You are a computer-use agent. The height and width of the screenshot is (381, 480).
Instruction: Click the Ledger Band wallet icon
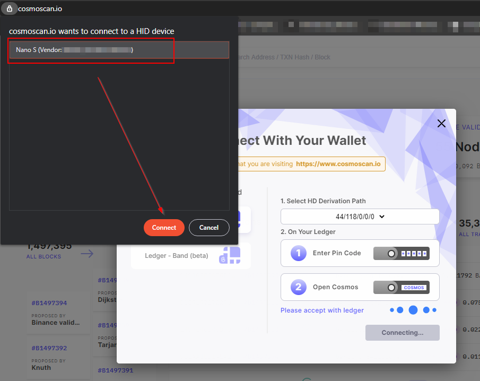(230, 255)
